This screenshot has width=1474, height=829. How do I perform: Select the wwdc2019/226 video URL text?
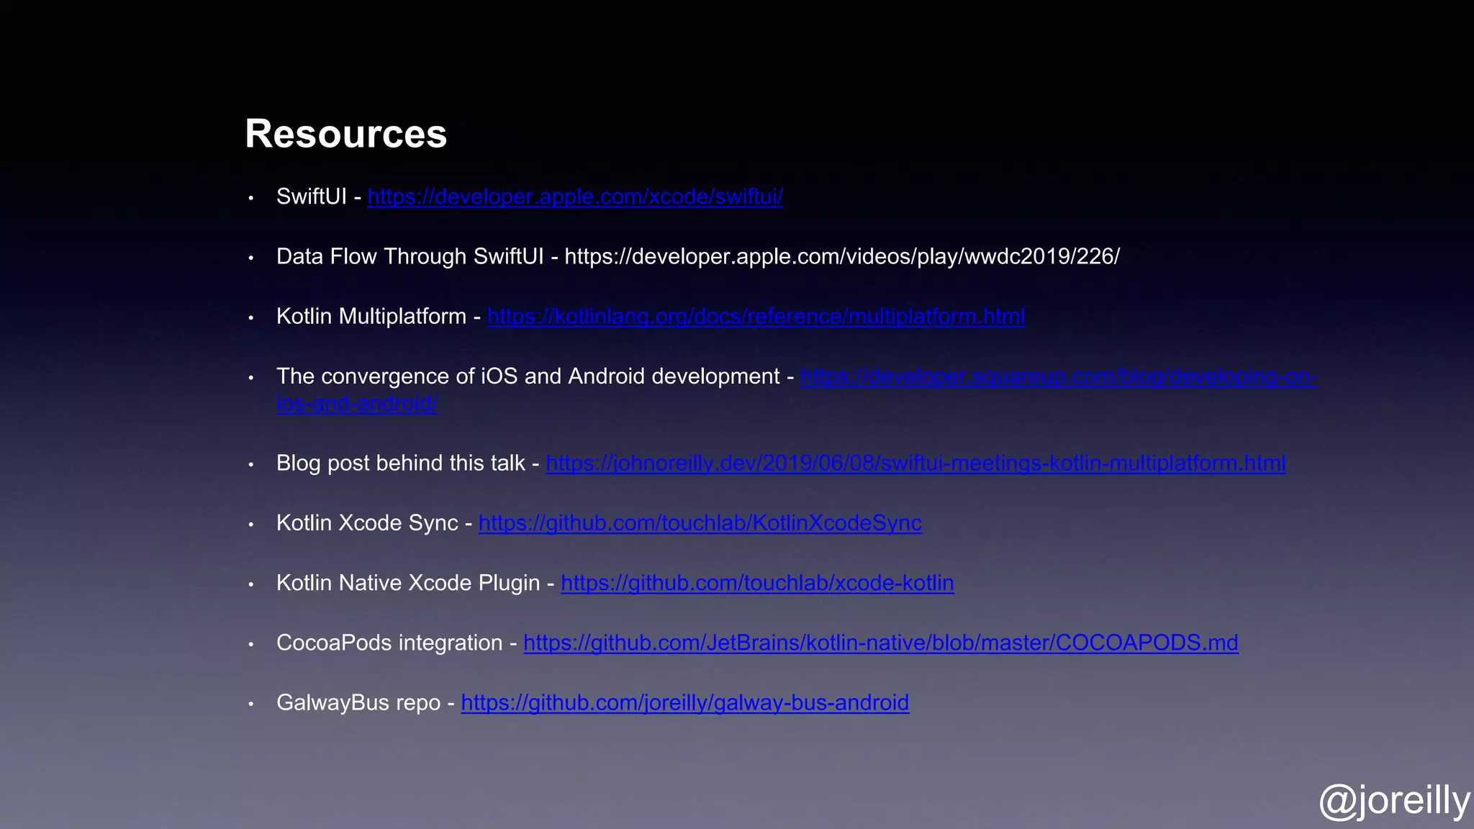[x=842, y=257]
